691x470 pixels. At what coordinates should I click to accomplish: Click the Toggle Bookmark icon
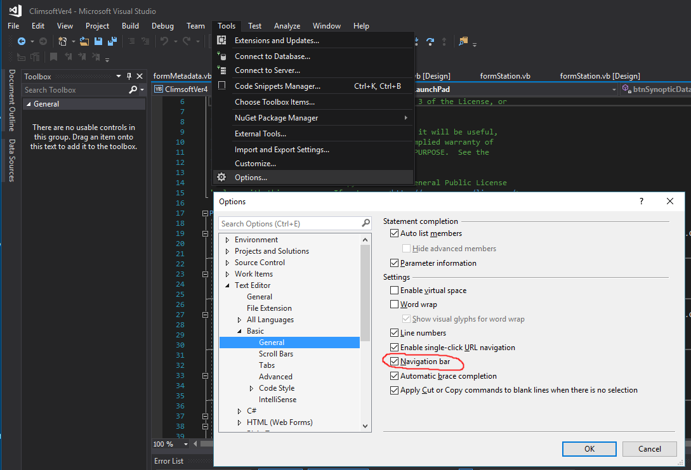point(54,57)
